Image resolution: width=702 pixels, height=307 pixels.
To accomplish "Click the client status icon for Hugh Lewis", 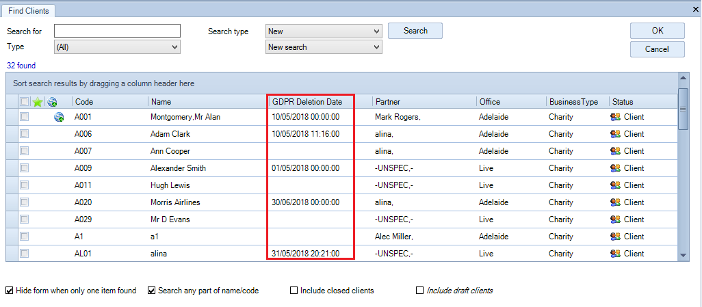I will click(616, 185).
